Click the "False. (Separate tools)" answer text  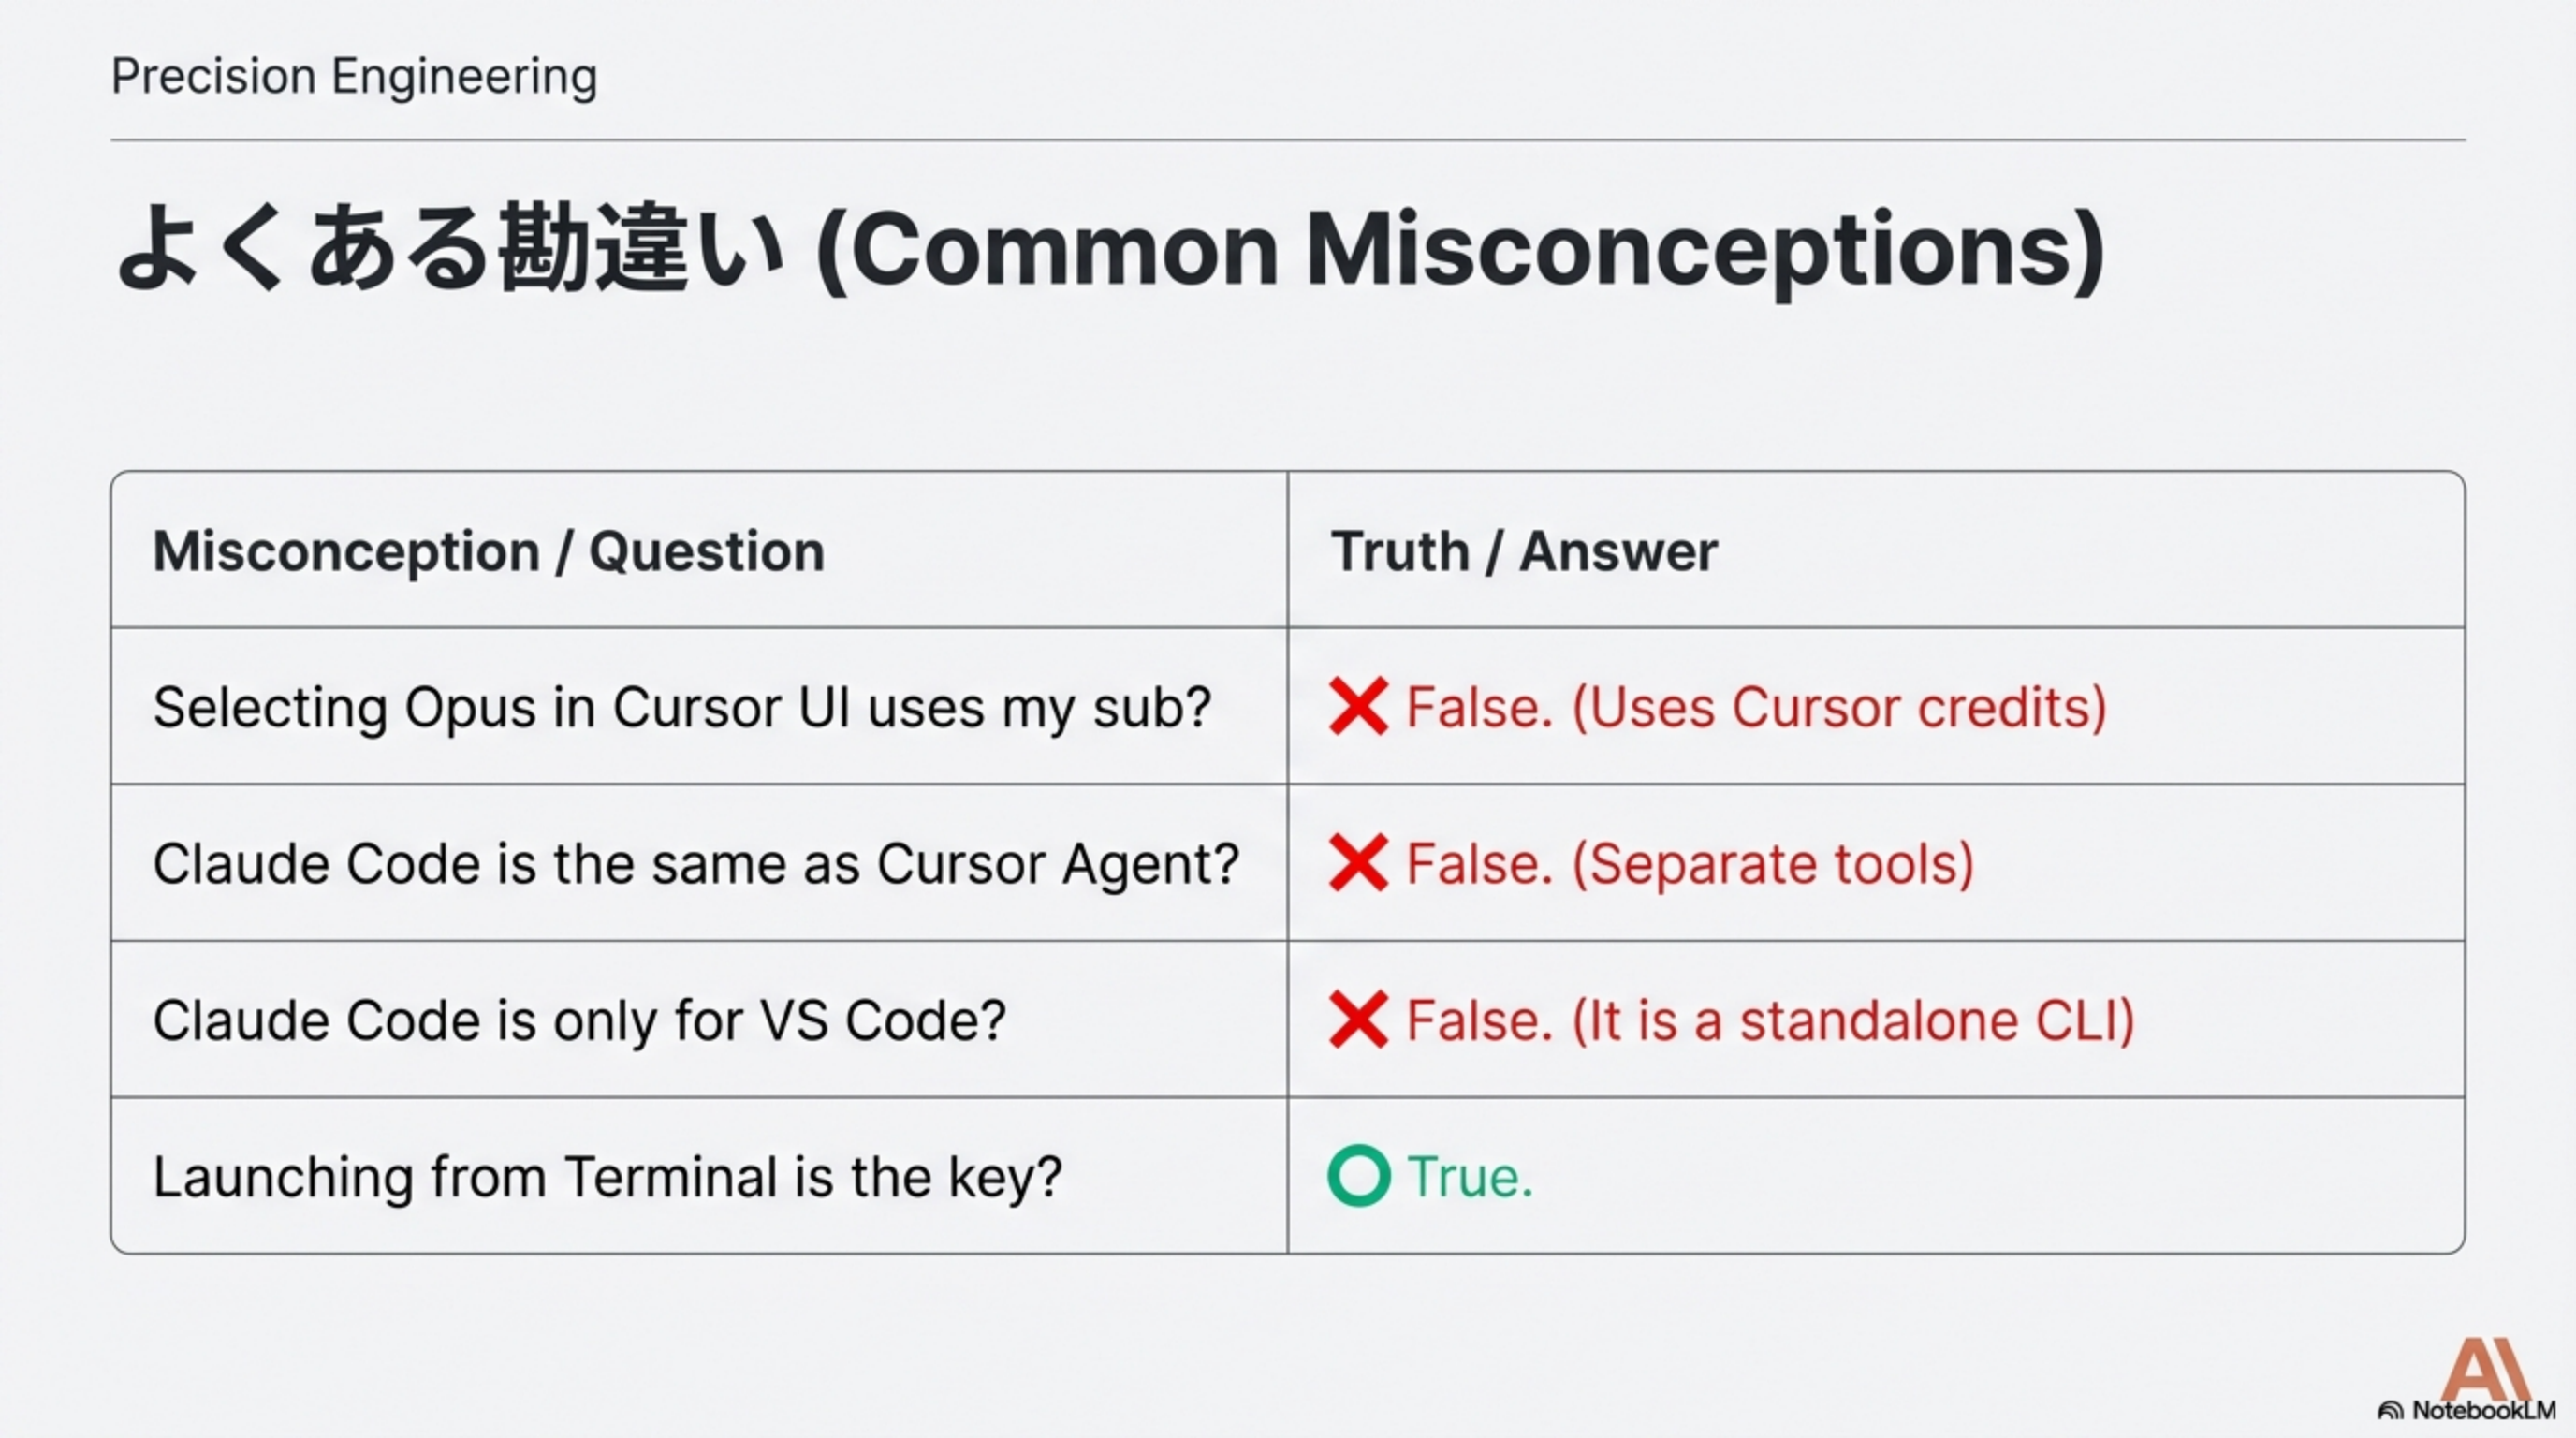pyautogui.click(x=1690, y=863)
